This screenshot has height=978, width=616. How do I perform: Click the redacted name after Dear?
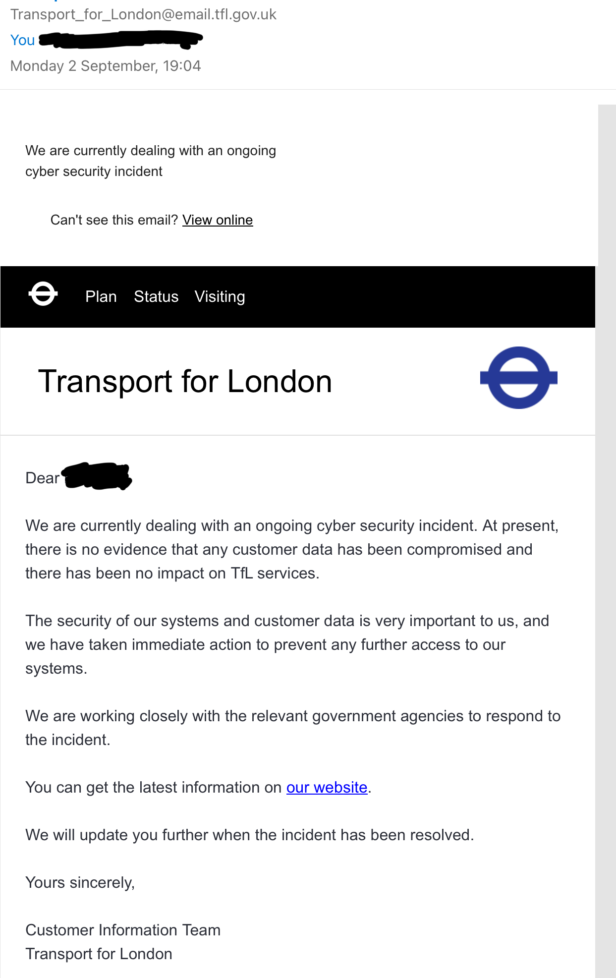tap(97, 476)
